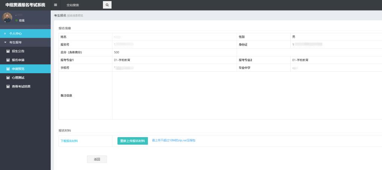Click the green 在线 status indicator

[x=17, y=21]
